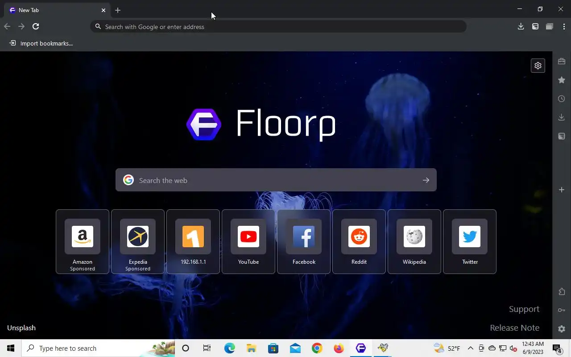Open File Explorer from taskbar
The width and height of the screenshot is (571, 357).
click(251, 348)
